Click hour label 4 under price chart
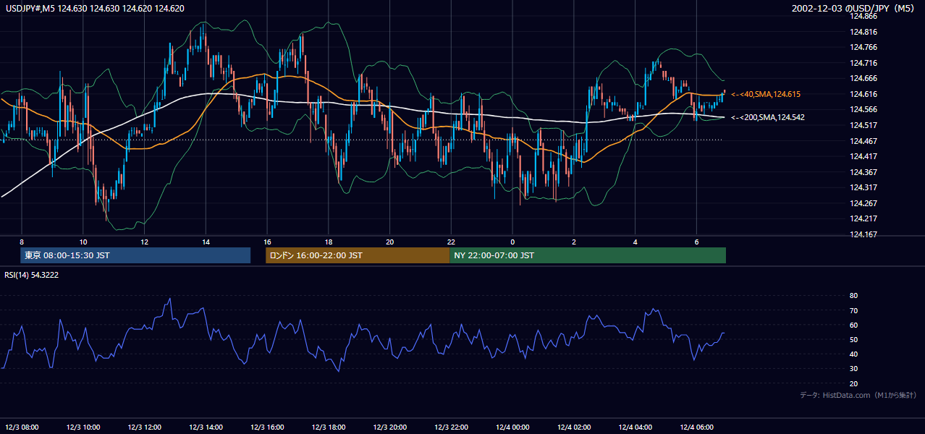Screen dimensions: 925x434 [635, 242]
